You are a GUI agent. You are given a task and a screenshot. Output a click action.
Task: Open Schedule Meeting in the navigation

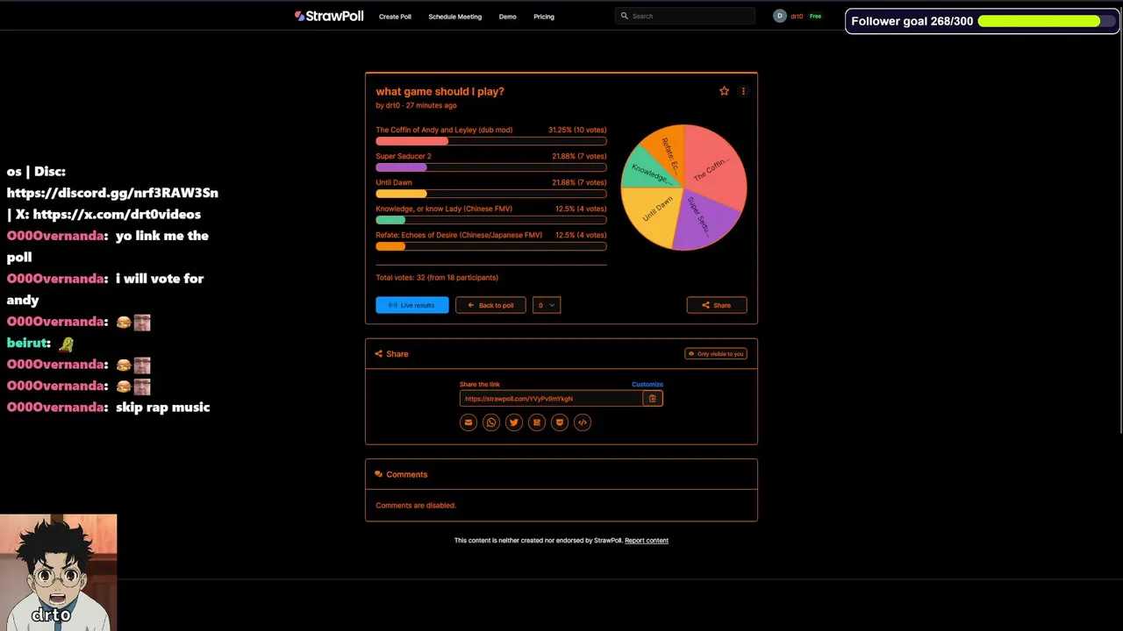454,17
